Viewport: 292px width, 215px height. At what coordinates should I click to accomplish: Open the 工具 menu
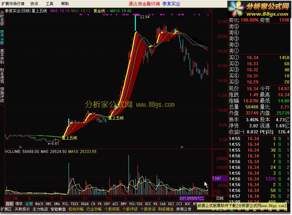click(x=49, y=4)
